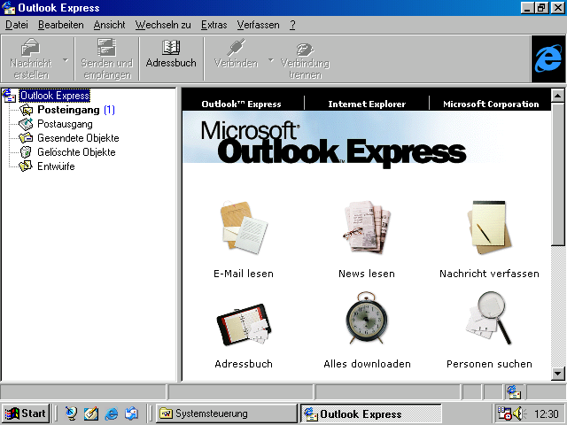Click the channel viewer quick launch icon
This screenshot has height=425, width=567.
click(71, 413)
